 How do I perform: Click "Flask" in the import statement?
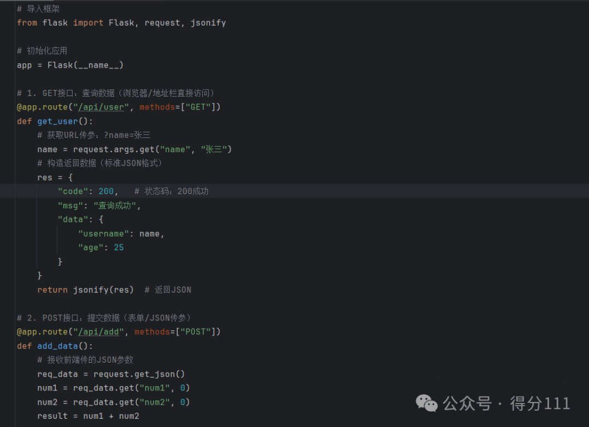(x=121, y=23)
